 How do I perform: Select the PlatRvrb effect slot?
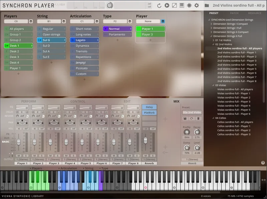149,113
